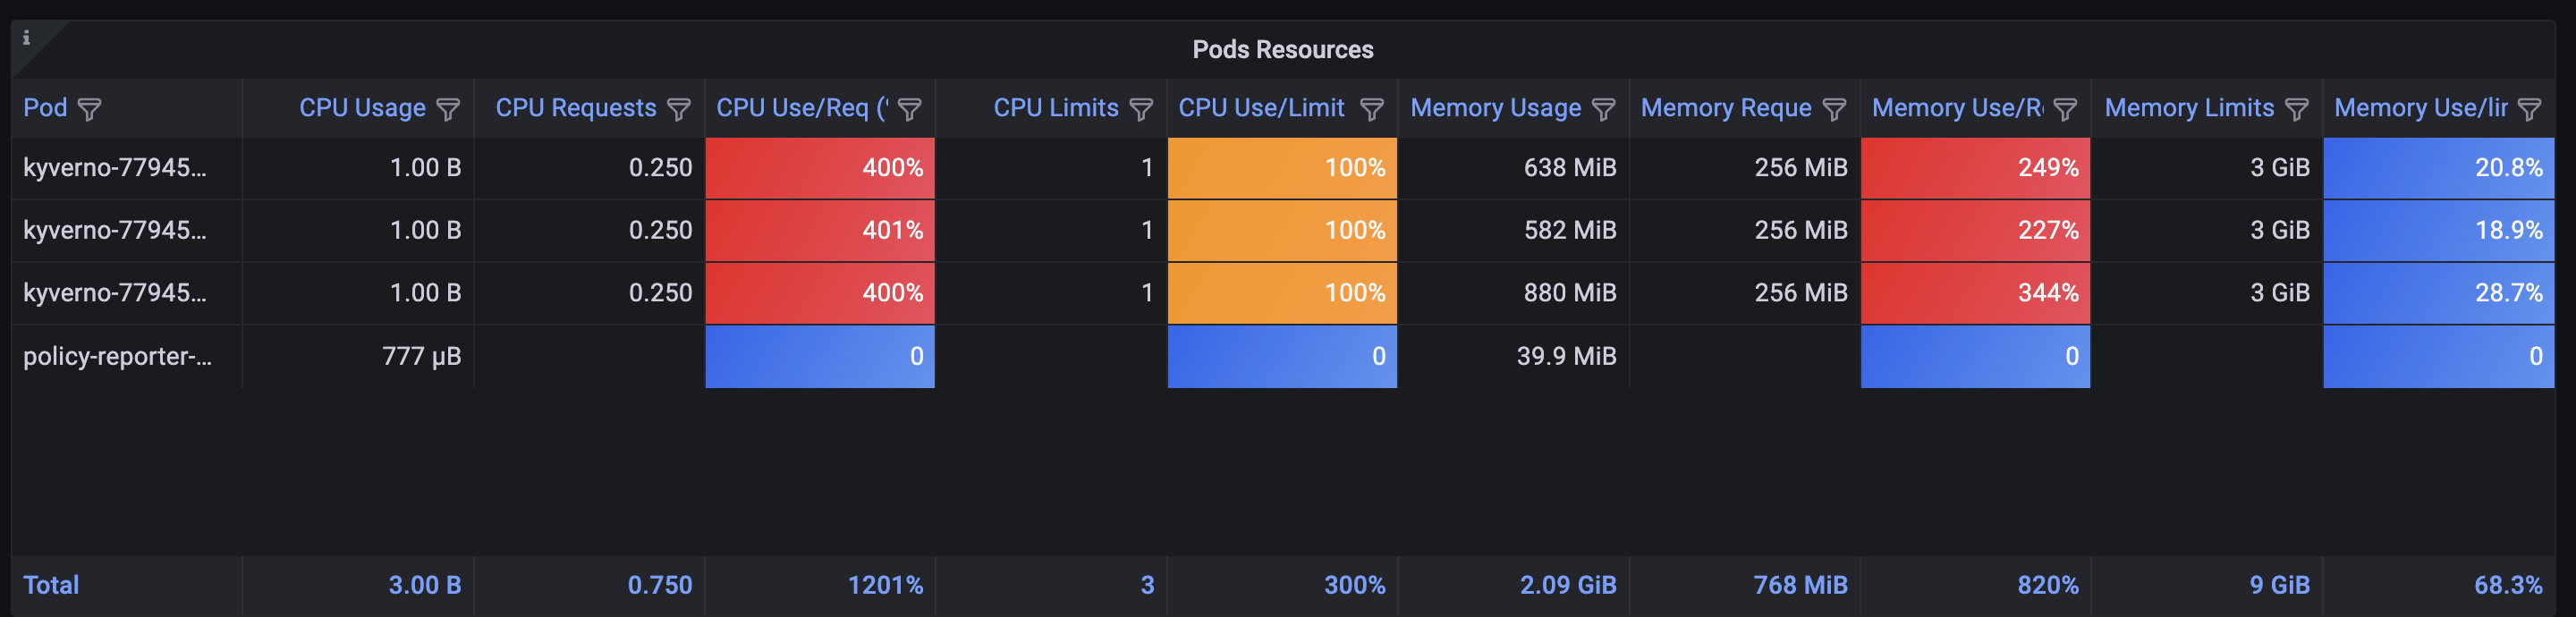Sort by the Memory Usage header
Screen dimensions: 2576x617
(1495, 108)
